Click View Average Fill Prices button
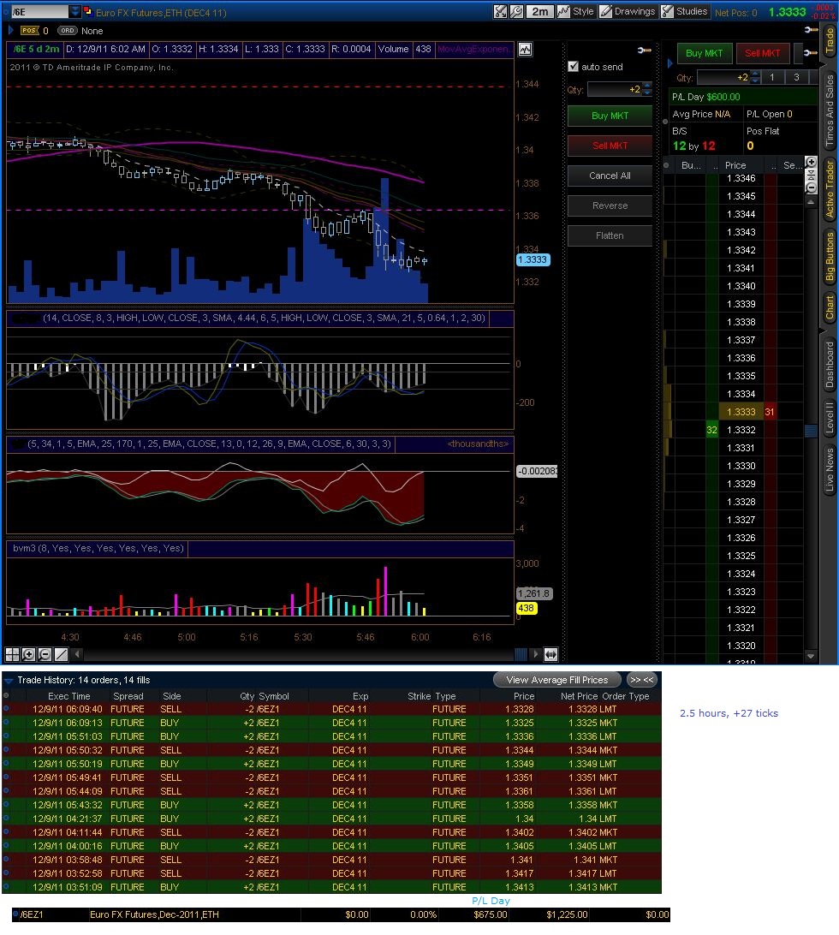The image size is (839, 935). pyautogui.click(x=557, y=680)
